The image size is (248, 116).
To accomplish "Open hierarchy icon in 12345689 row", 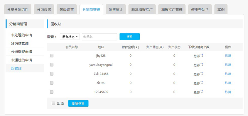I will (x=202, y=91).
